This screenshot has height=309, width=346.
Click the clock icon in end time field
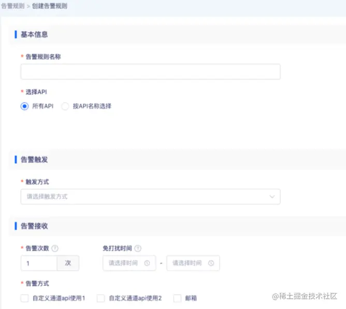[x=211, y=263]
